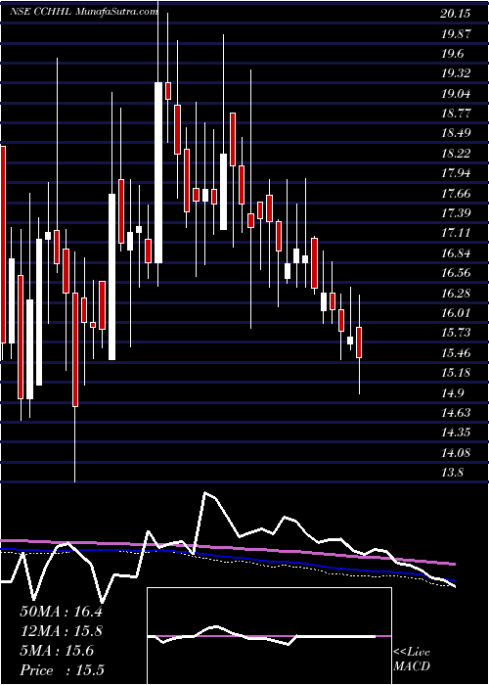Image resolution: width=489 pixels, height=685 pixels.
Task: Click the 14.63 price axis label
Action: (456, 413)
